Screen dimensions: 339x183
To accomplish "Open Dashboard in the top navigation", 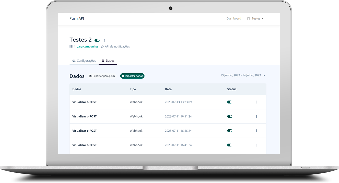I will coord(234,19).
